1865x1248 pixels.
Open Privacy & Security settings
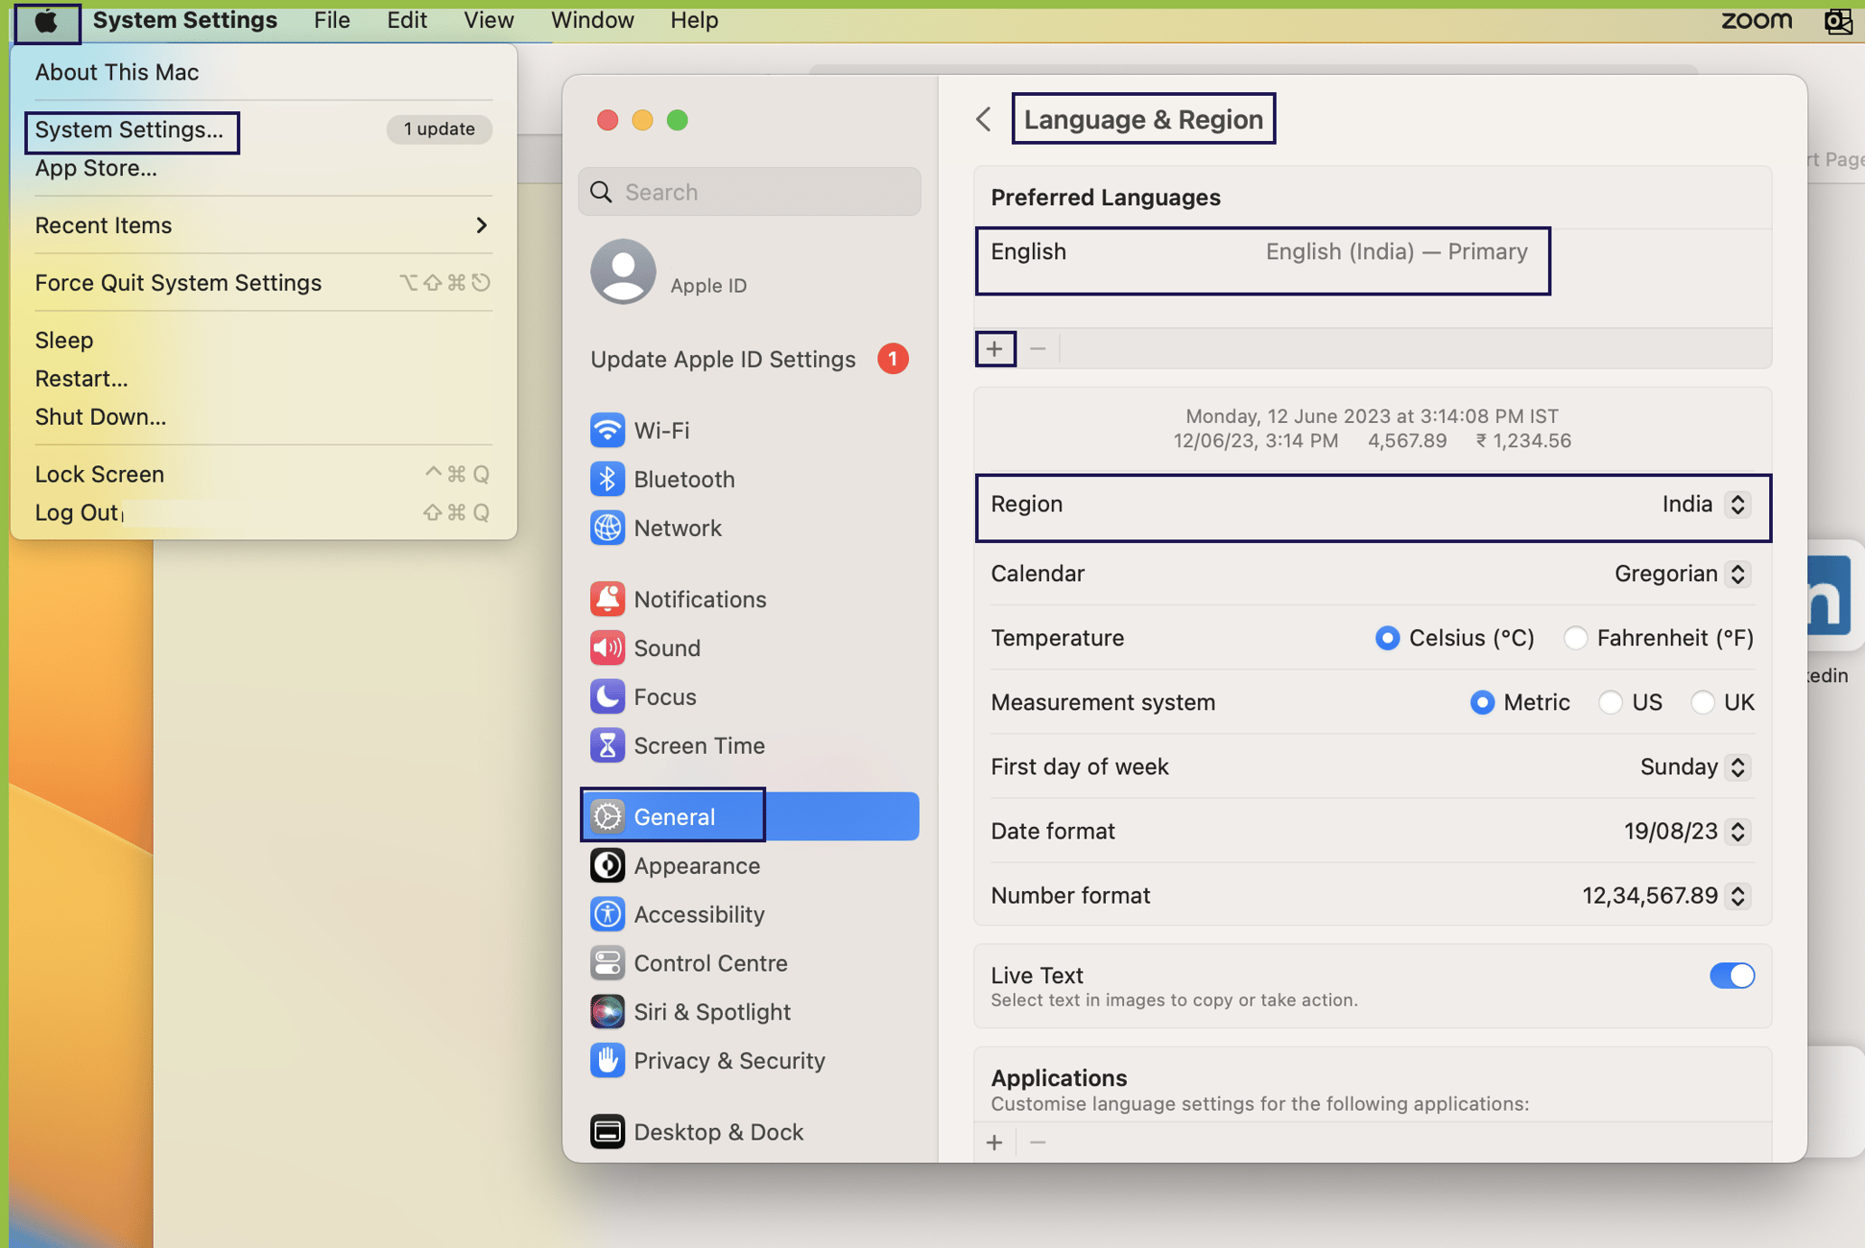point(729,1060)
